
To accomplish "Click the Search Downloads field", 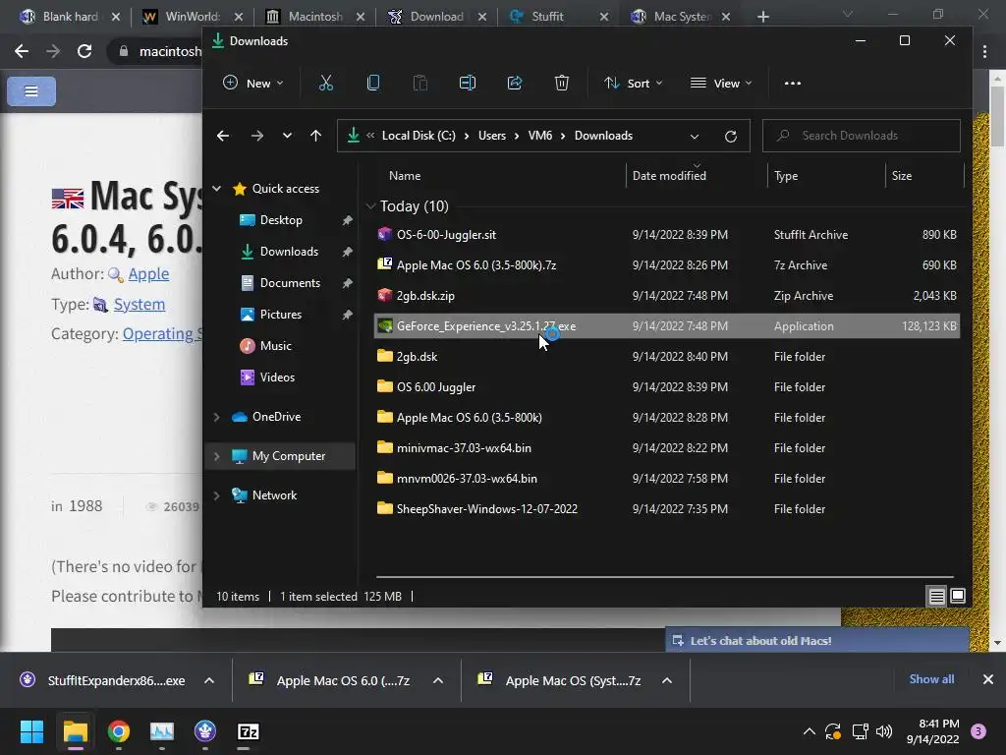I will tap(861, 136).
